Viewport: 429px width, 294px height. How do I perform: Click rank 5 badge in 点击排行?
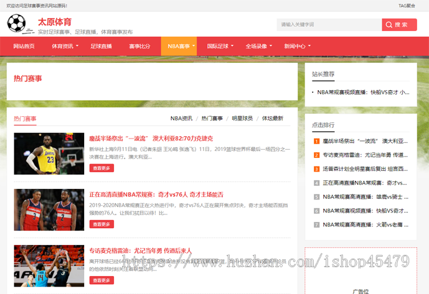pyautogui.click(x=316, y=197)
